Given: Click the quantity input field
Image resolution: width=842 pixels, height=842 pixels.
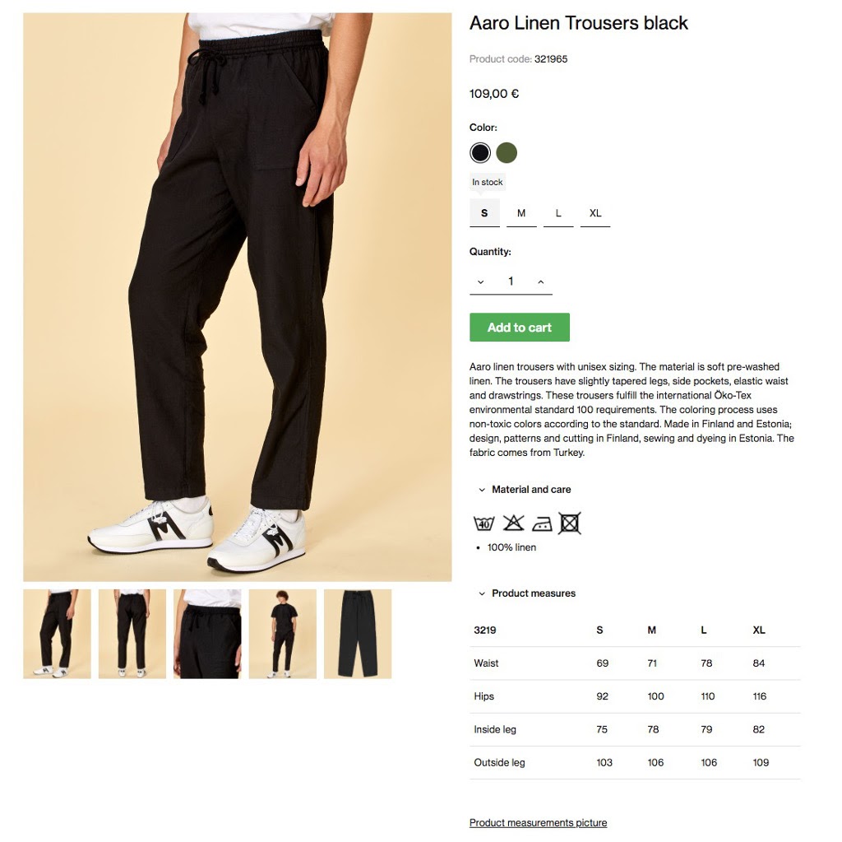Looking at the screenshot, I should point(511,281).
